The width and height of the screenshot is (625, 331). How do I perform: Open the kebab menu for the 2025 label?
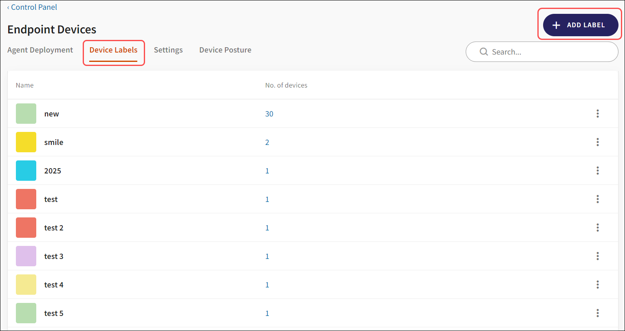point(597,171)
